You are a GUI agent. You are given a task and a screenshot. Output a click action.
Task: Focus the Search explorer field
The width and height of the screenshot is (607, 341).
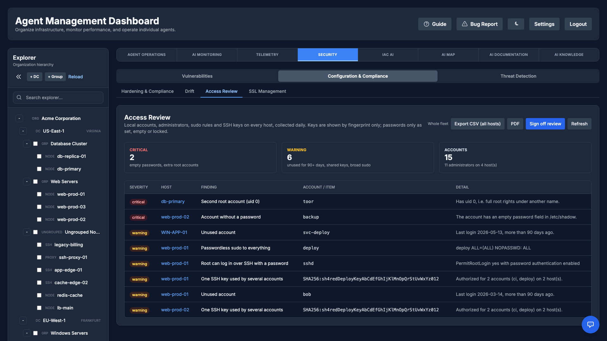(x=58, y=98)
